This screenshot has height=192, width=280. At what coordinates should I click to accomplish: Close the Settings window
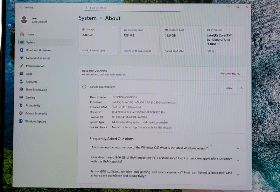(x=247, y=7)
